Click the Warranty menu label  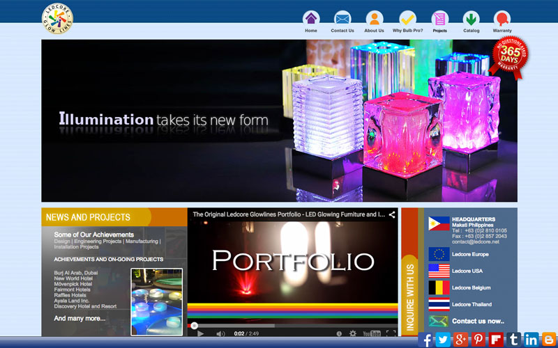(x=502, y=31)
